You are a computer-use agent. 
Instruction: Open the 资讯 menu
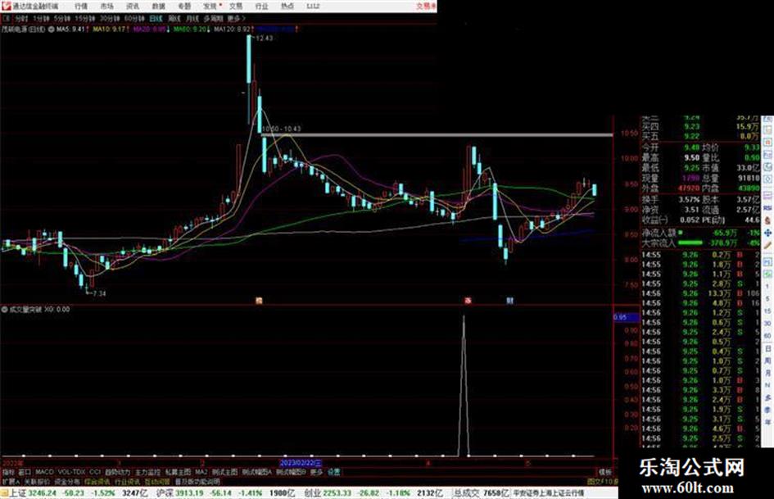point(133,7)
